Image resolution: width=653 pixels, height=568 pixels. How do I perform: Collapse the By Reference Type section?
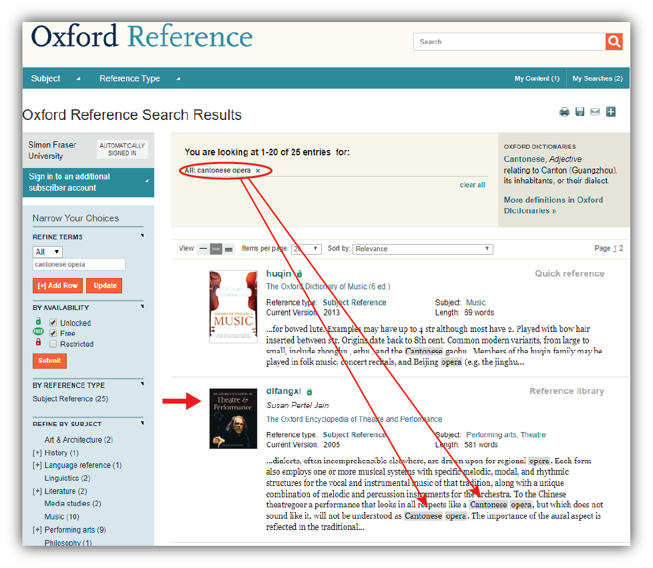[142, 384]
